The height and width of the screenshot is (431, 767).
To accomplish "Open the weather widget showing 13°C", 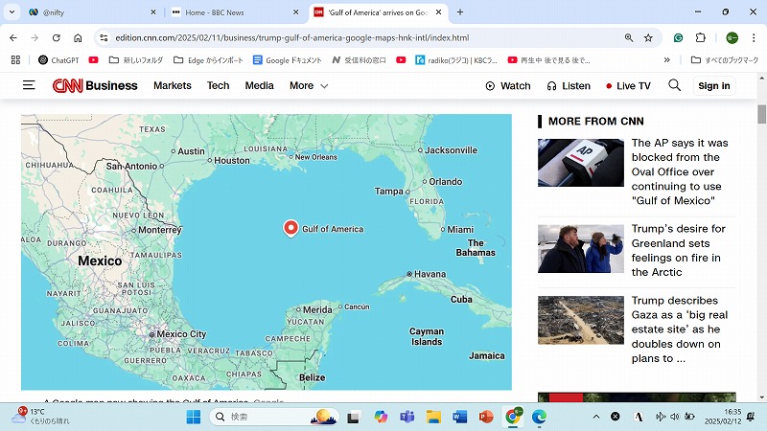I will (x=40, y=416).
